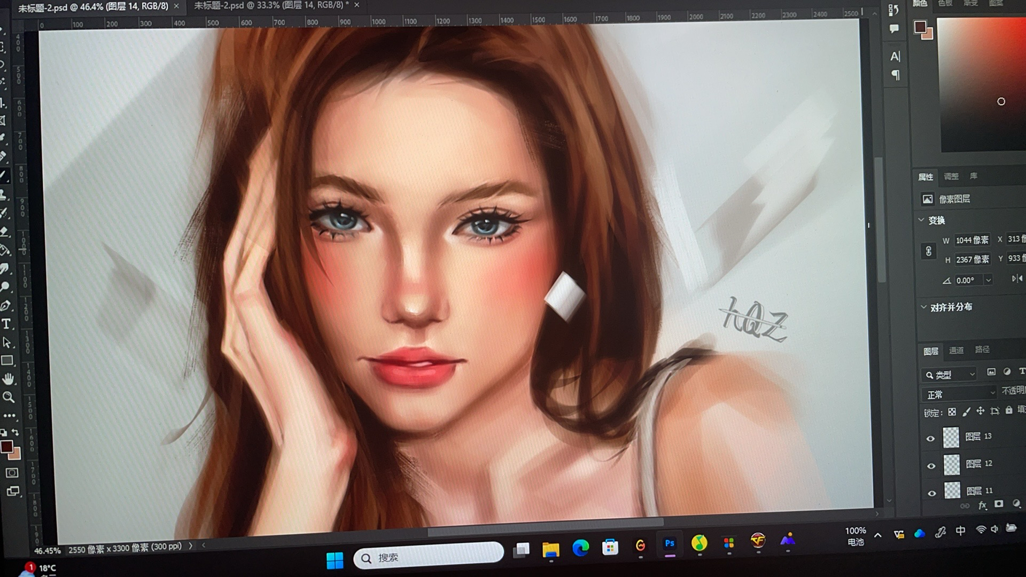
Task: Click the foreground color swatch in toolbar
Action: pos(6,447)
